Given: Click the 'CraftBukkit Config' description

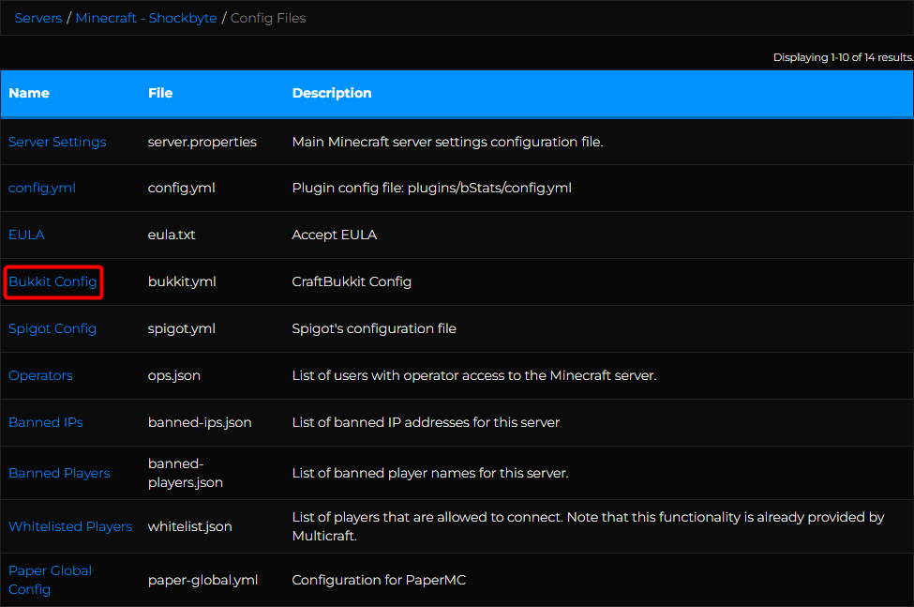Looking at the screenshot, I should coord(352,281).
